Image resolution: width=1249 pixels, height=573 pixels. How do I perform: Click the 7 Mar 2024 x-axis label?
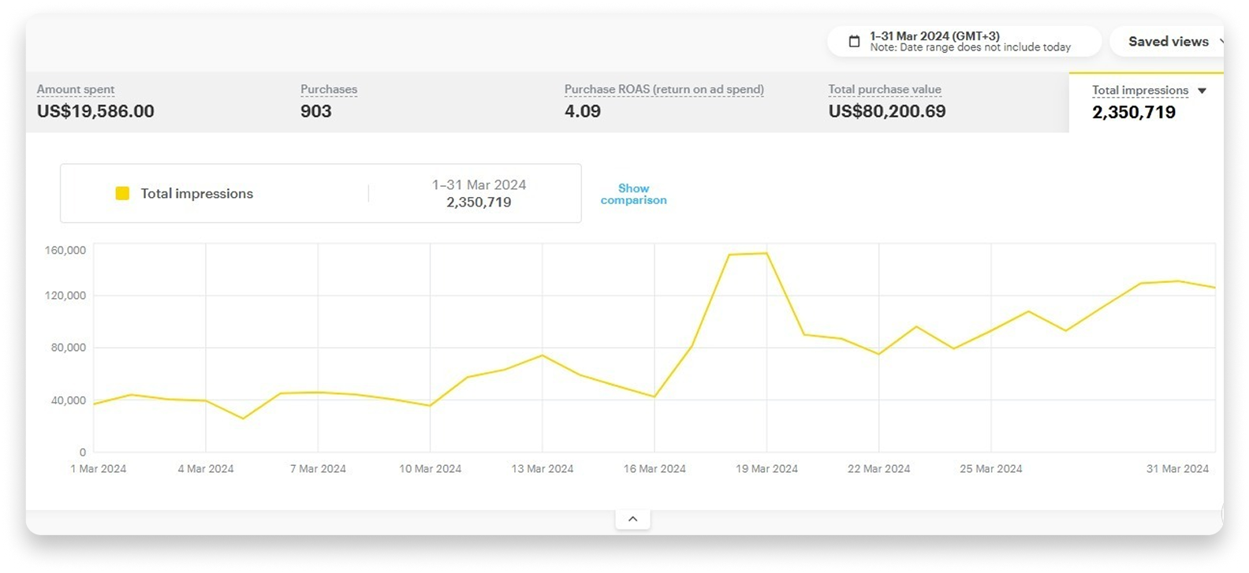(318, 469)
